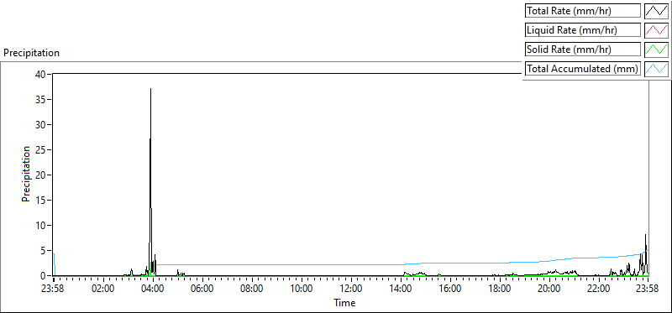Click the Total Accumulated blue line style icon

coord(656,68)
